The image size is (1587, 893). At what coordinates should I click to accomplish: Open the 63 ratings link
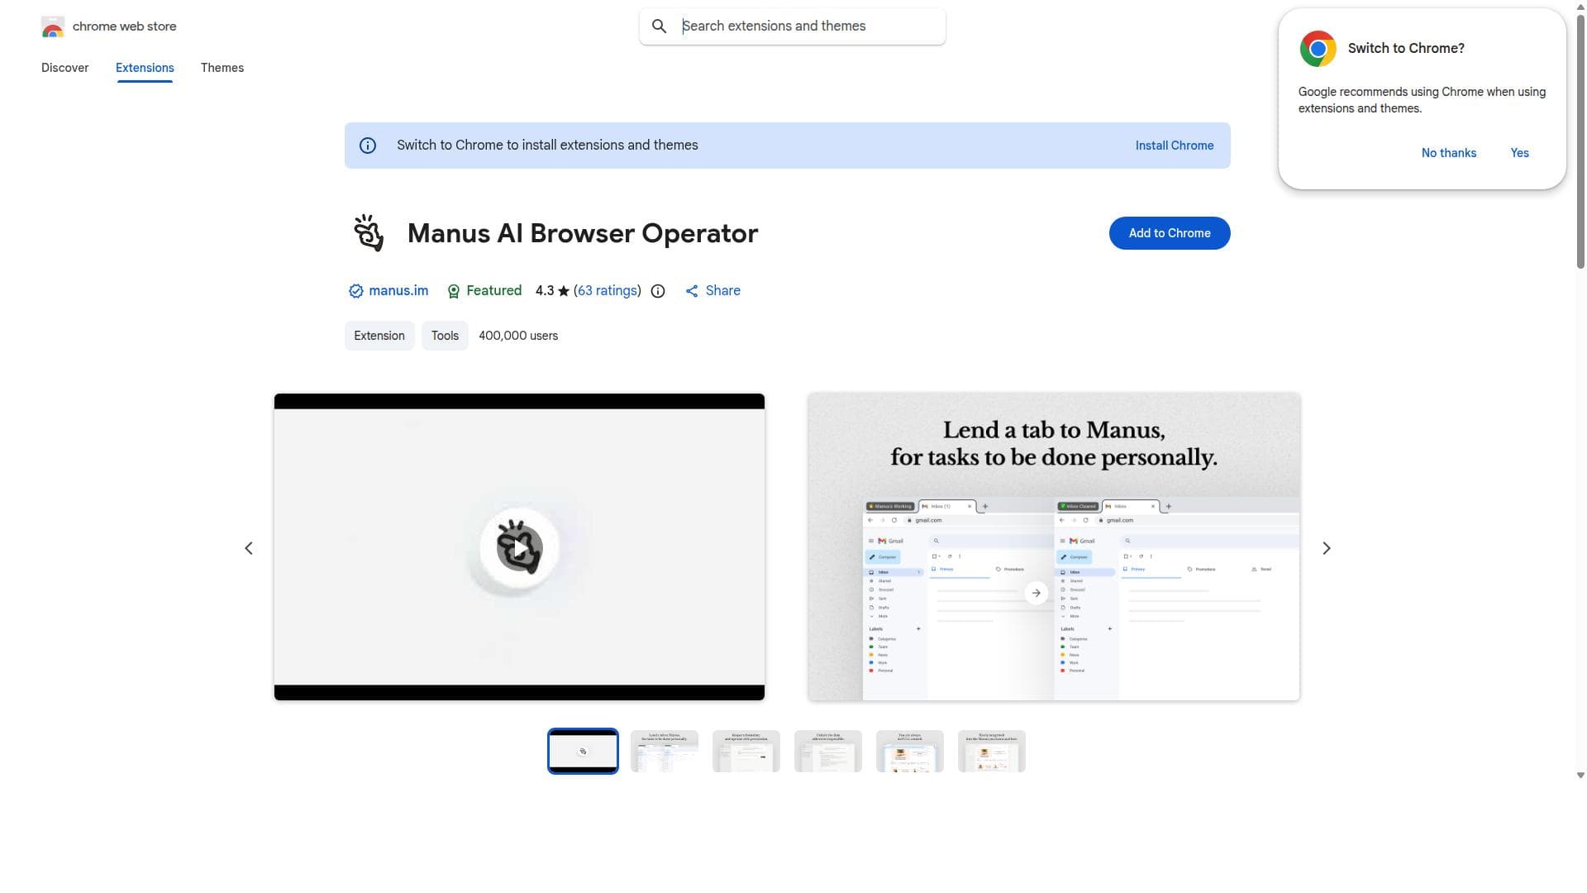tap(608, 291)
